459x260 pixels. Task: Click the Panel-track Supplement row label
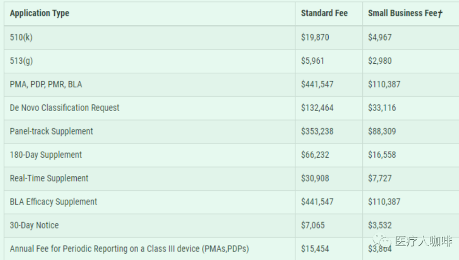click(51, 131)
